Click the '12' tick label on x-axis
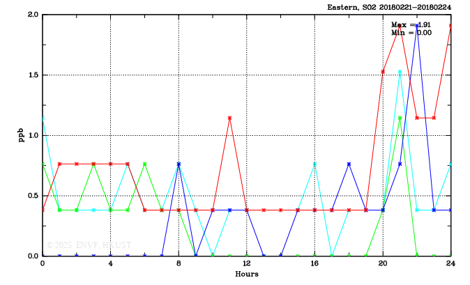 [246, 264]
